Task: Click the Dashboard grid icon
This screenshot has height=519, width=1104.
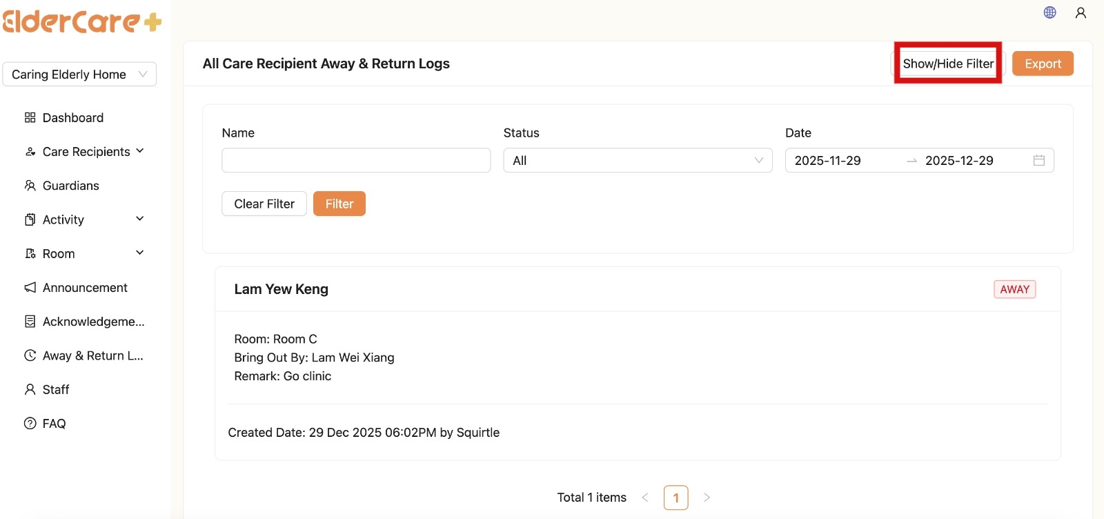Action: click(30, 117)
